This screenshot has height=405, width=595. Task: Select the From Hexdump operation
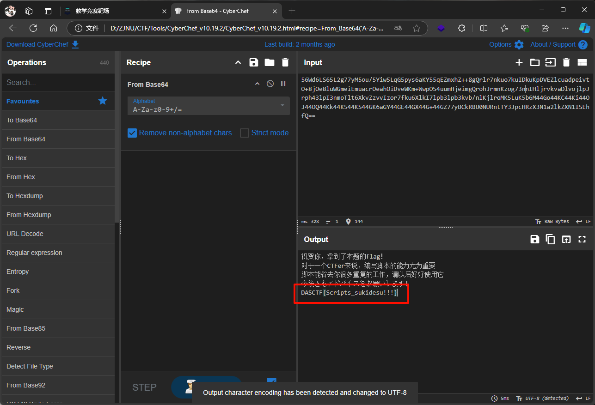[58, 215]
